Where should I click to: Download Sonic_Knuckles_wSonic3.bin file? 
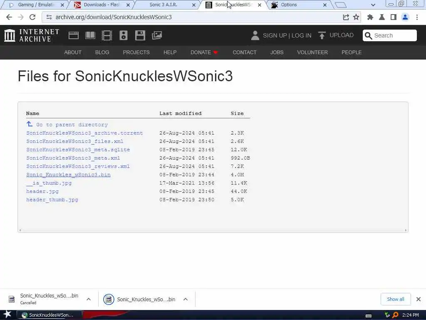click(69, 175)
